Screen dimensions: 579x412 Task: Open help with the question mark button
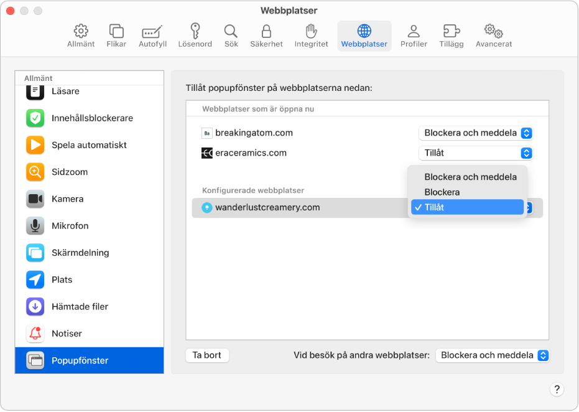click(x=557, y=390)
